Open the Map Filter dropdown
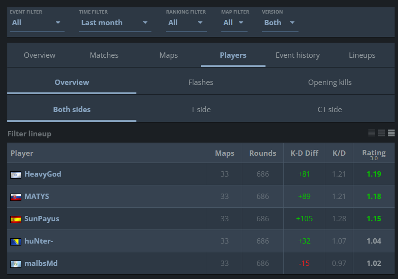Screen dimensions: 398x279 [x=234, y=23]
